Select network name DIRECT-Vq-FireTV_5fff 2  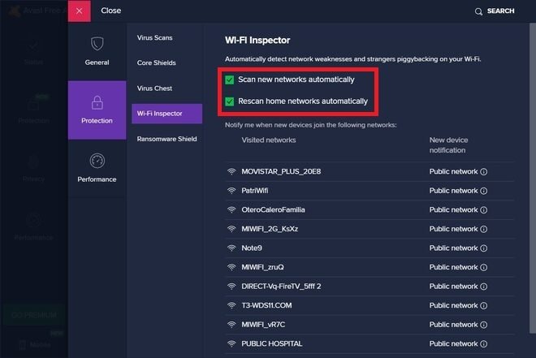281,287
